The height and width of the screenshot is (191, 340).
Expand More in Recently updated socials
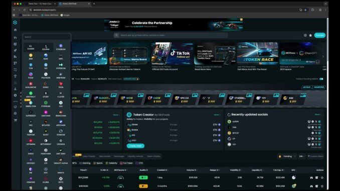(317, 114)
